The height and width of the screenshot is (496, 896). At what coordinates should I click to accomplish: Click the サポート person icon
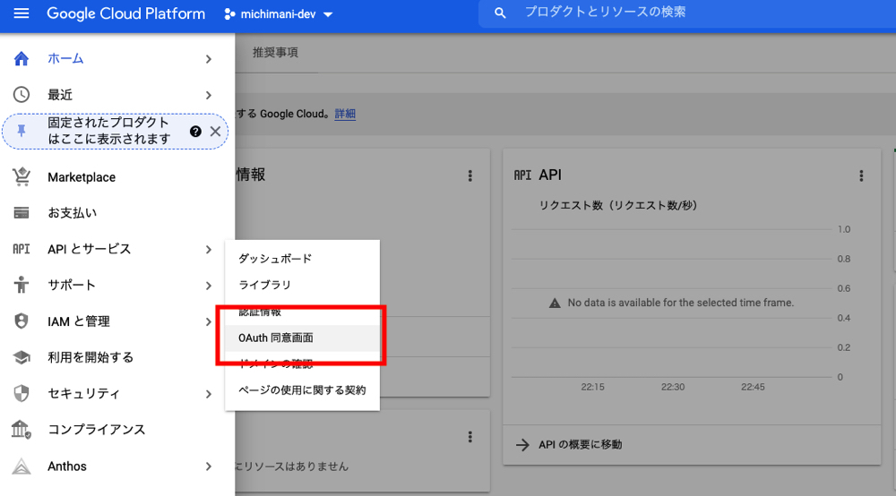tap(22, 285)
